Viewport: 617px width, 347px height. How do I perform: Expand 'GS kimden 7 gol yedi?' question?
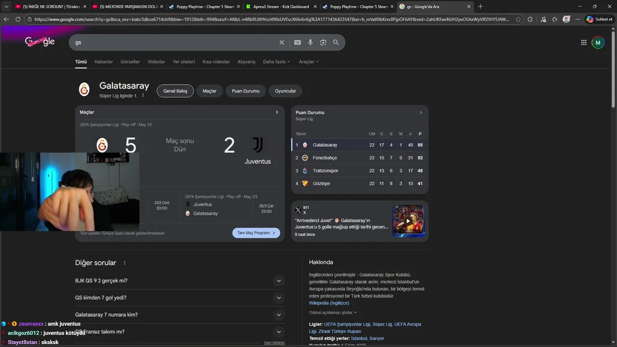coord(180,298)
